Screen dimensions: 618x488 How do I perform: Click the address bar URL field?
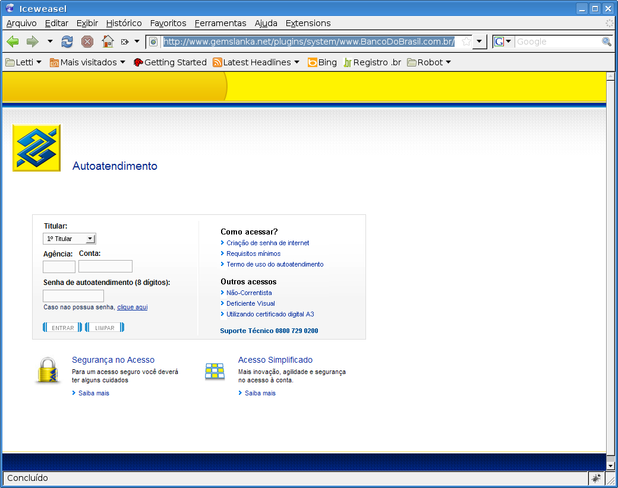tap(310, 42)
